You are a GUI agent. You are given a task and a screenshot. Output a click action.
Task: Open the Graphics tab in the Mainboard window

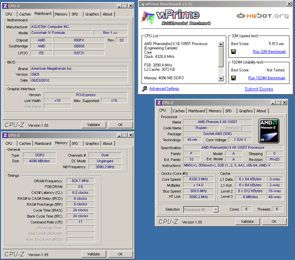pos(92,14)
